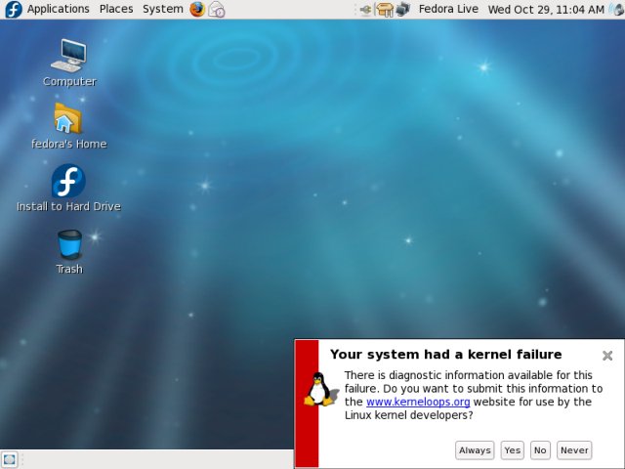Close the kernel failure notification
The width and height of the screenshot is (625, 469).
[x=607, y=356]
